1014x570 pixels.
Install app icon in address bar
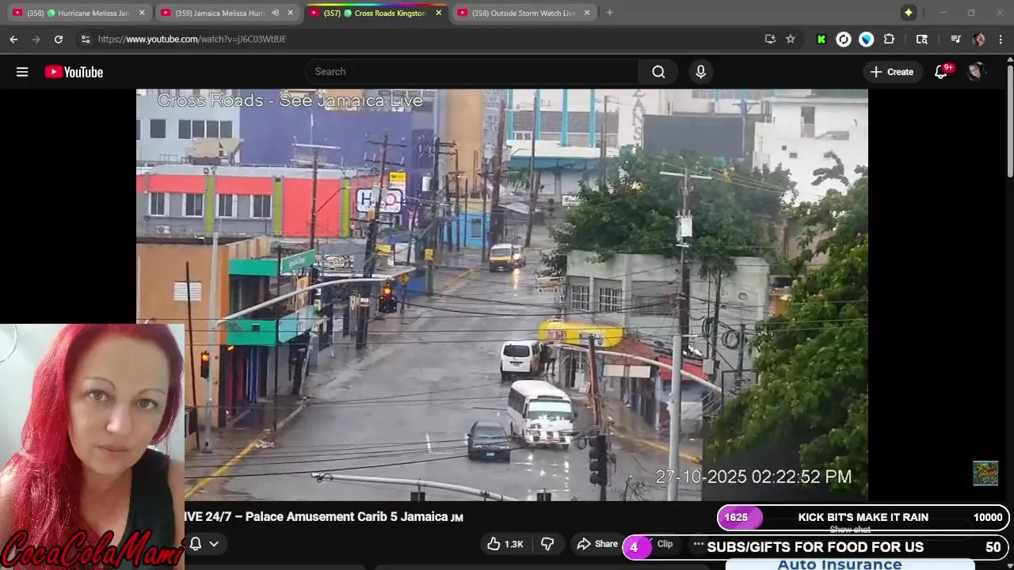tap(769, 39)
